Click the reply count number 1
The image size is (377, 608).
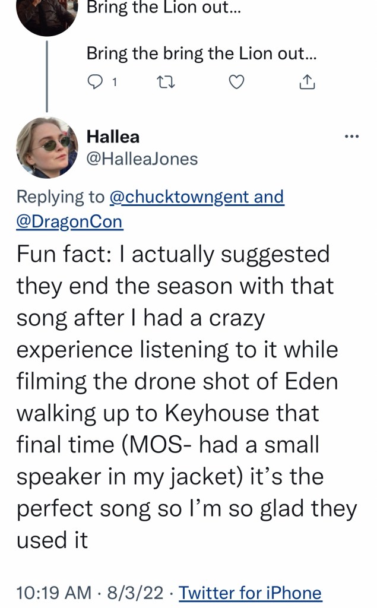[114, 83]
